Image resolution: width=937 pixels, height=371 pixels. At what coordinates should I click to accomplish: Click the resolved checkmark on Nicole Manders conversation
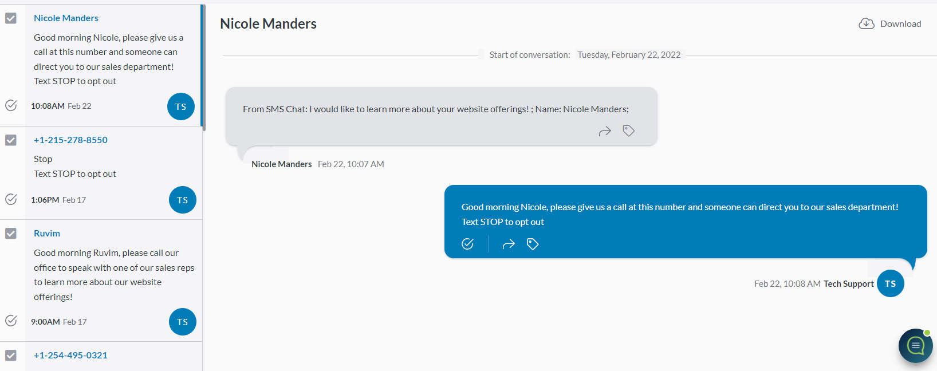(11, 105)
